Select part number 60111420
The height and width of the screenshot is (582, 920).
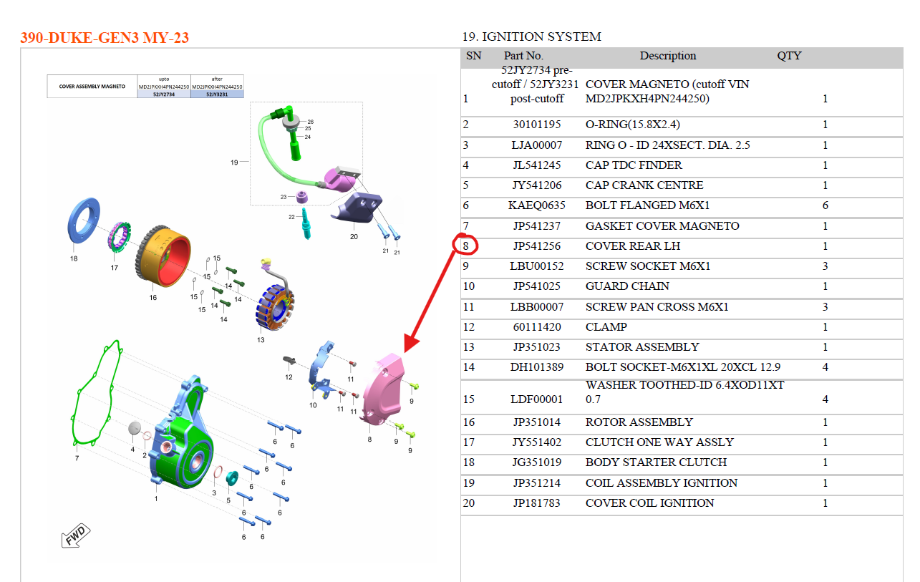click(x=537, y=327)
